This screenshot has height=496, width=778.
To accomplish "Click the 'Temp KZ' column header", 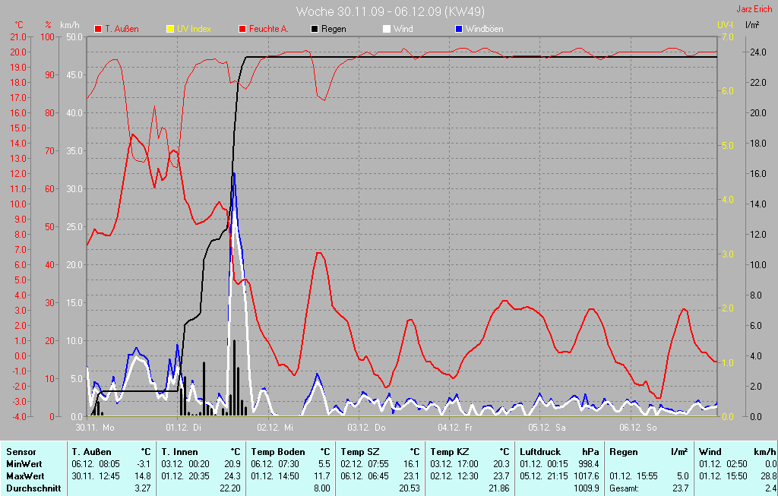I will pos(450,452).
